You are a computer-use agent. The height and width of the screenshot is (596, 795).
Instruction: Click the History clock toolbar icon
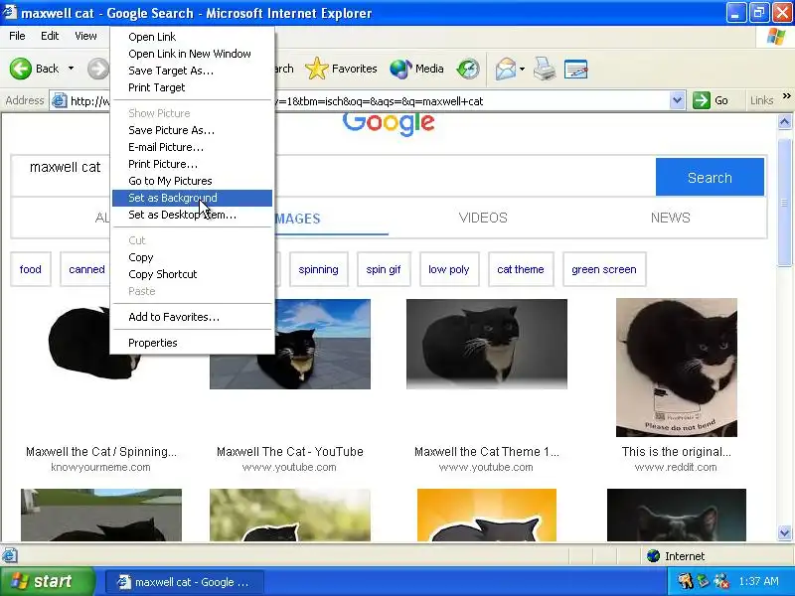click(467, 69)
